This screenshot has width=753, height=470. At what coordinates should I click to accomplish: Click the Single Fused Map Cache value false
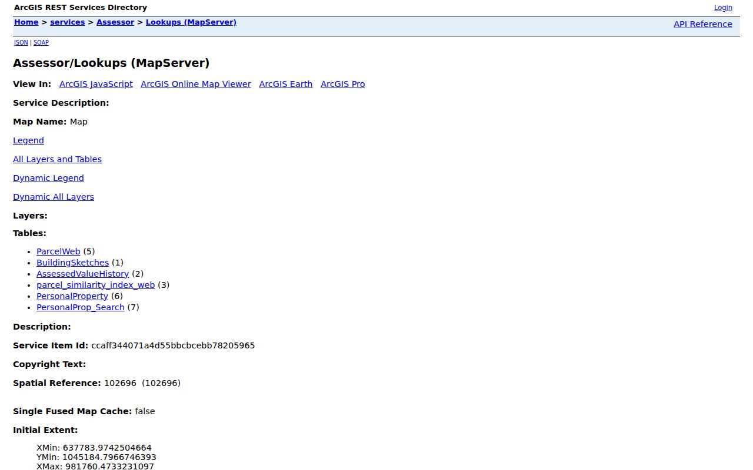point(145,411)
